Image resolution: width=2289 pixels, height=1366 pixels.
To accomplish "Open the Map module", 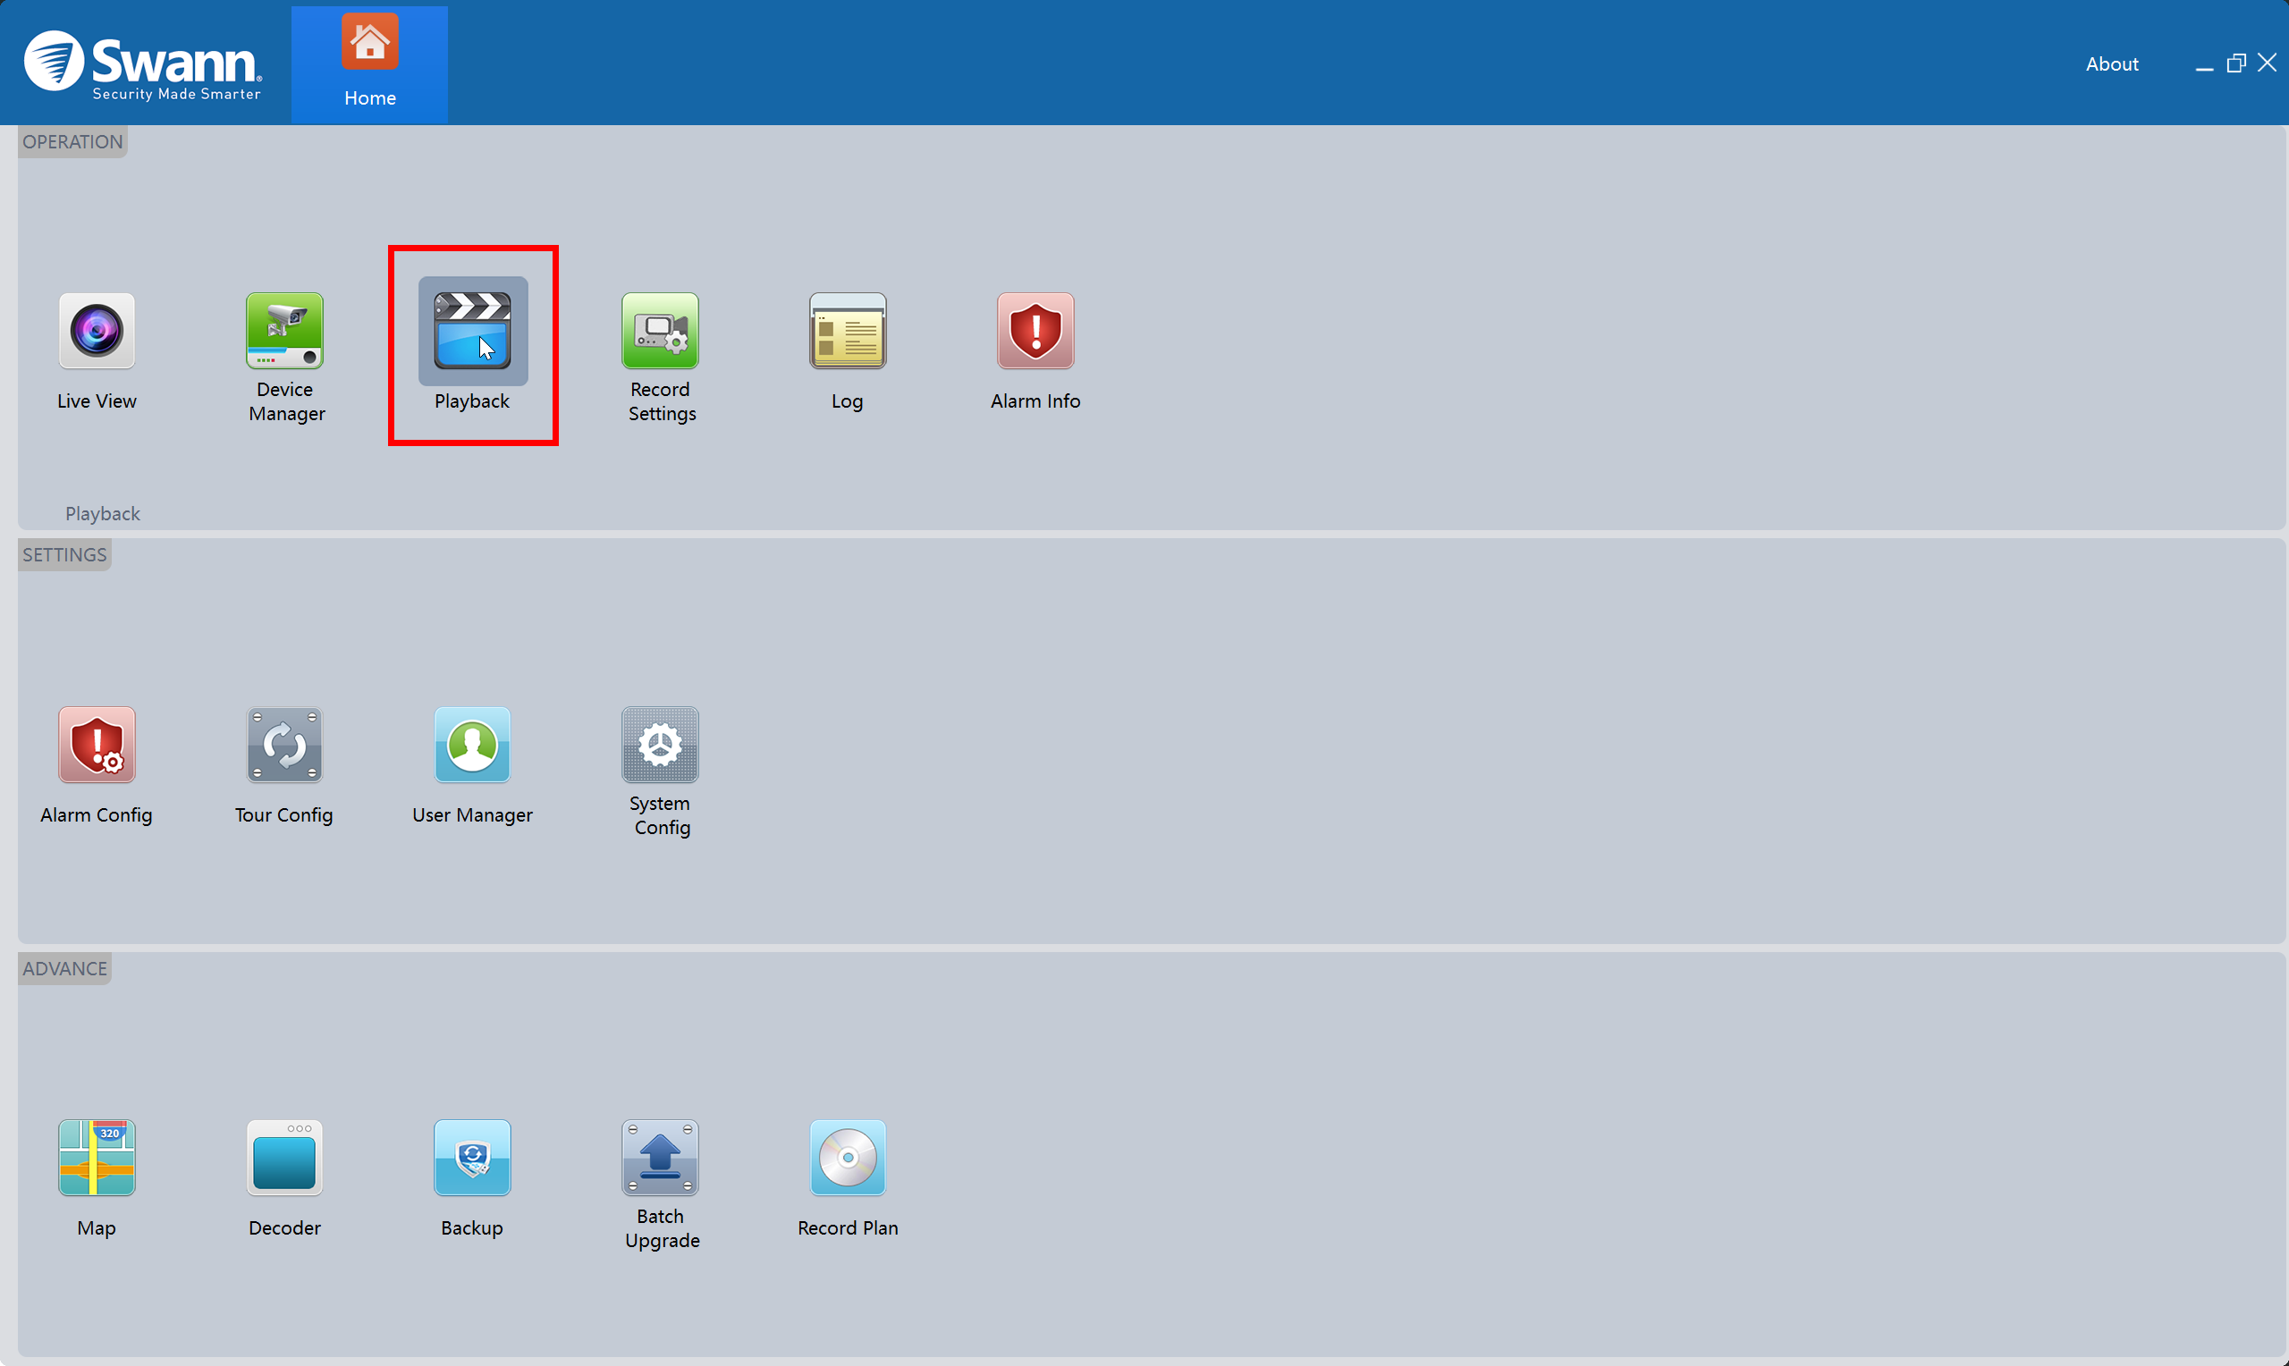I will click(97, 1158).
